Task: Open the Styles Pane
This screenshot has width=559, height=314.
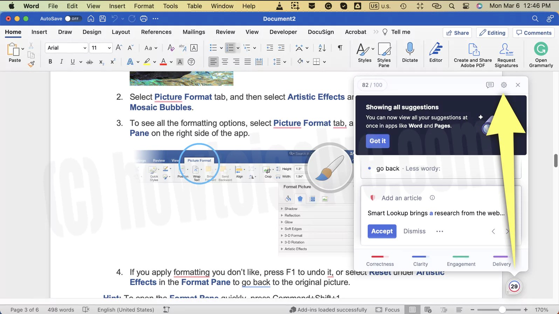Action: (384, 55)
